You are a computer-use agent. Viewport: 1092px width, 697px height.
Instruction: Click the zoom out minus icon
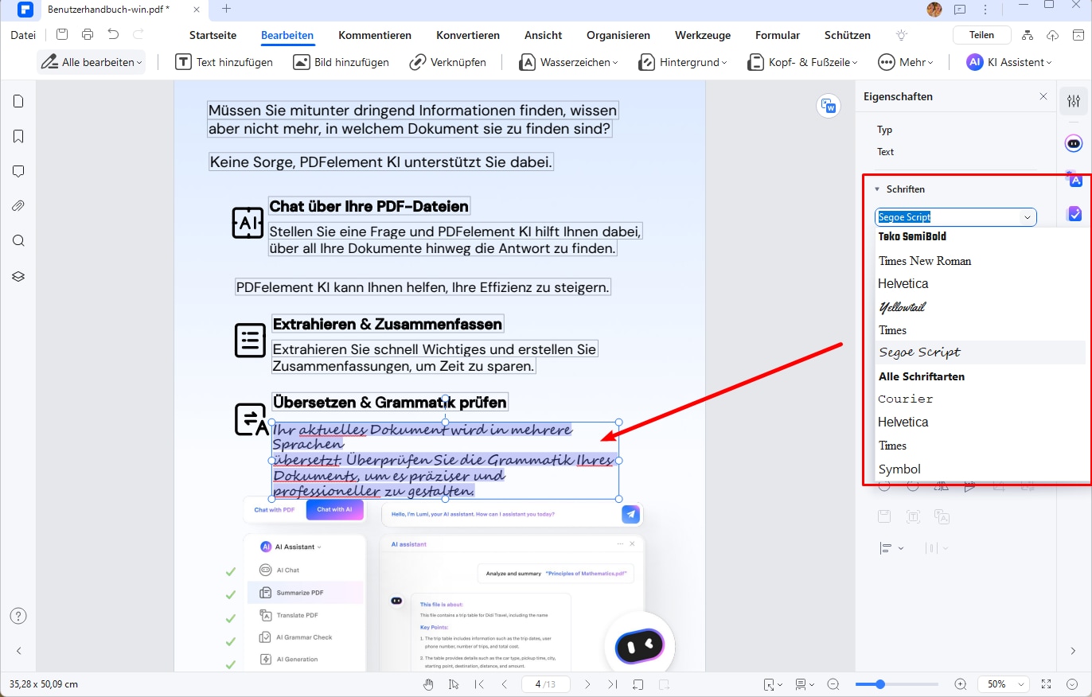click(833, 684)
